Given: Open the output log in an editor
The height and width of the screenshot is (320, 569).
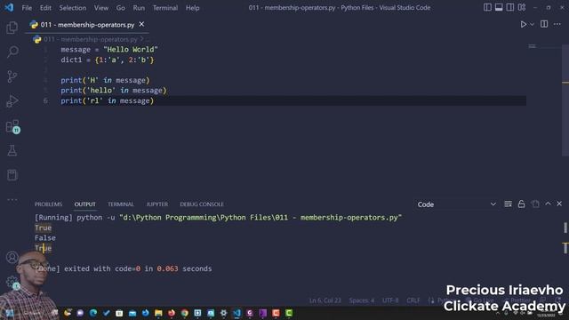Looking at the screenshot, I should (x=535, y=204).
